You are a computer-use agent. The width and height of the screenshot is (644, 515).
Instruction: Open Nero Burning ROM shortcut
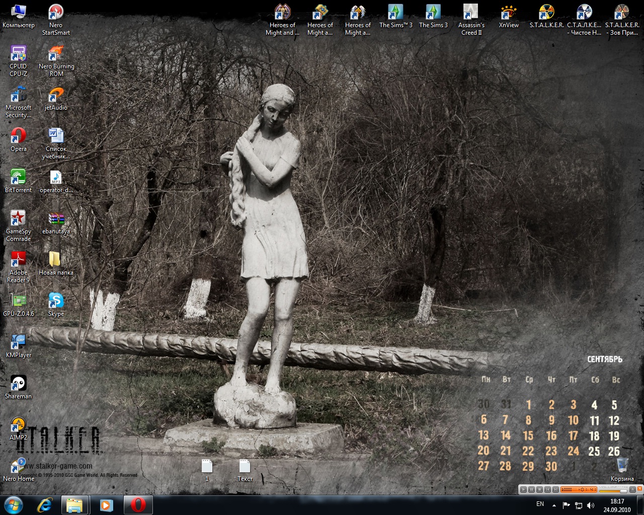click(x=56, y=61)
